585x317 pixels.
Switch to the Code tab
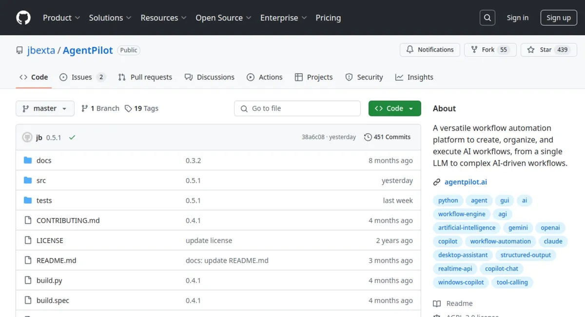pos(34,77)
